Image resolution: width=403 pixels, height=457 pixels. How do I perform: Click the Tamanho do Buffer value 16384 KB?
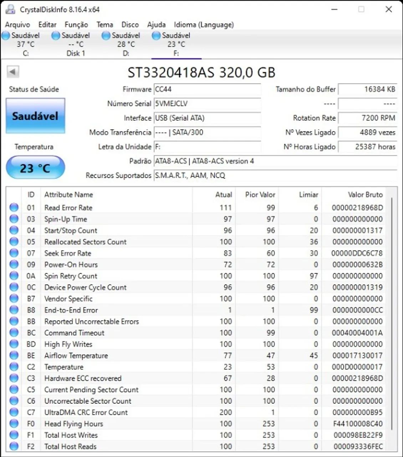coord(367,89)
